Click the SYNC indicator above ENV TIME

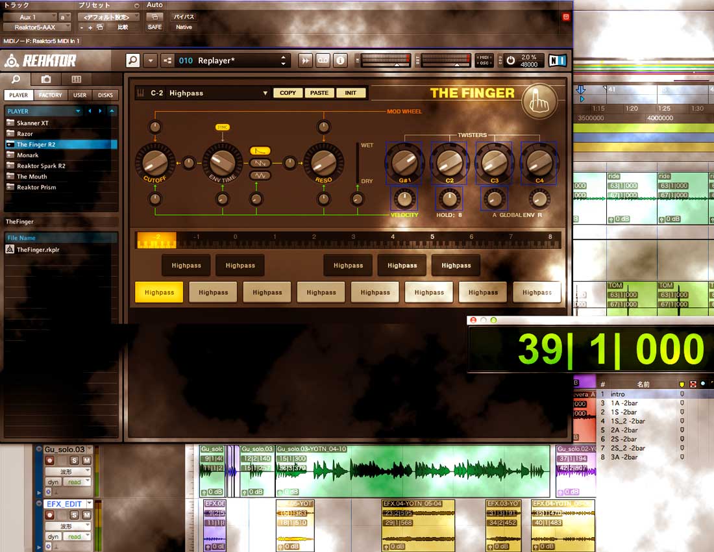tap(222, 127)
